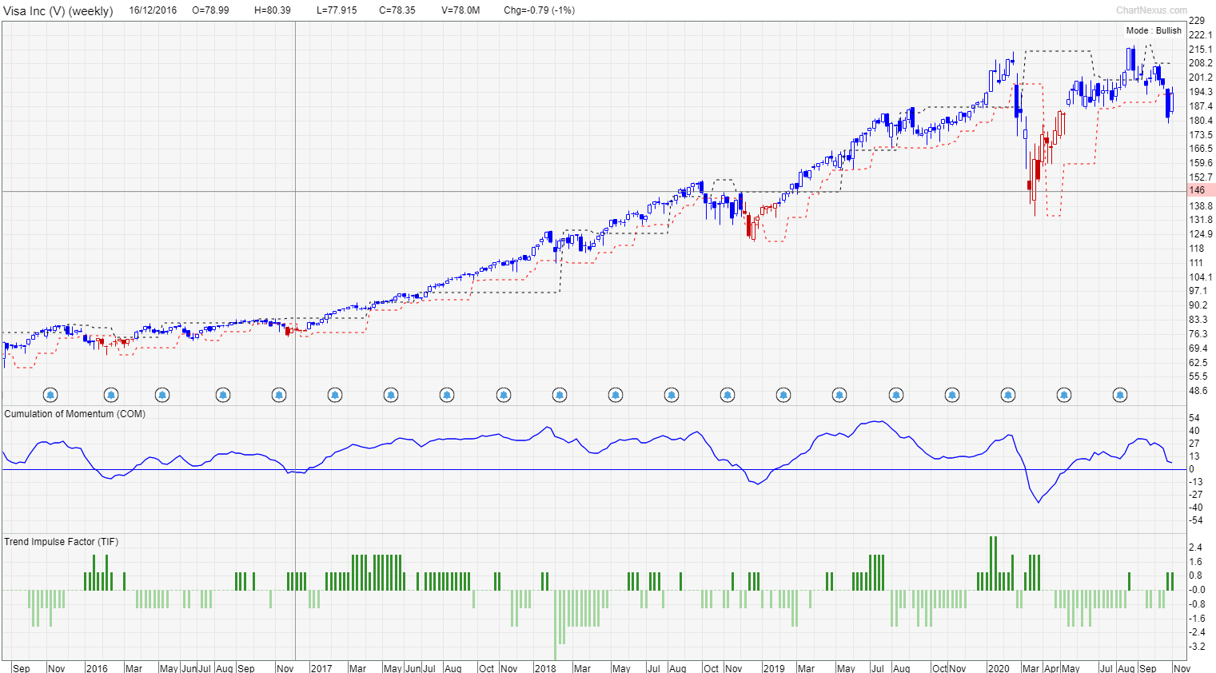
Task: Click the open value O=78.99
Action: pos(211,10)
